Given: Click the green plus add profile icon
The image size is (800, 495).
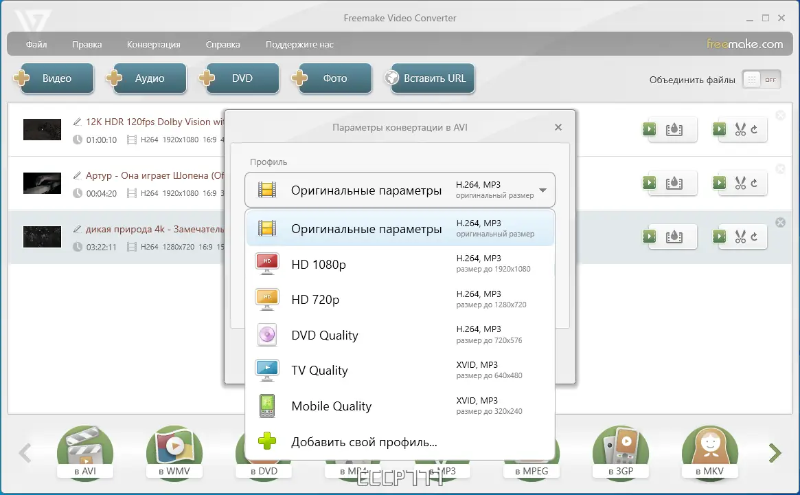Looking at the screenshot, I should [x=267, y=441].
